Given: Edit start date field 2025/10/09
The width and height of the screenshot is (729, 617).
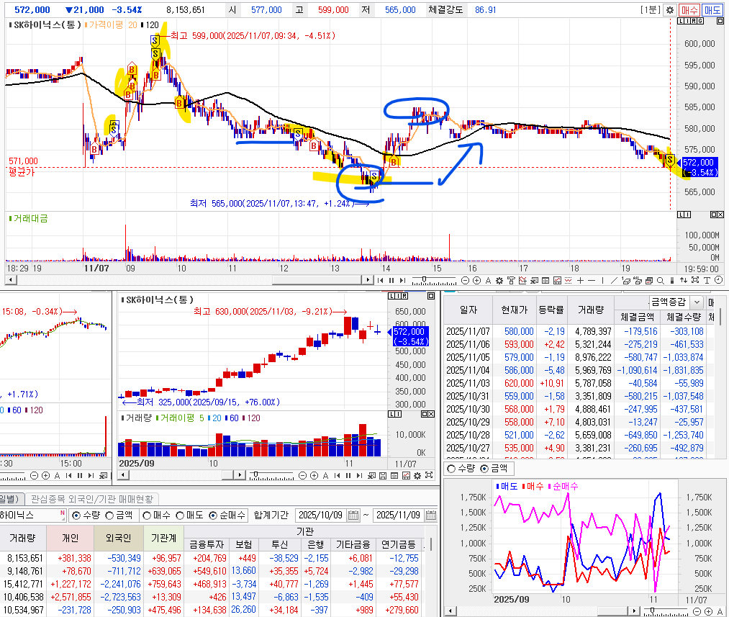Looking at the screenshot, I should (x=321, y=515).
